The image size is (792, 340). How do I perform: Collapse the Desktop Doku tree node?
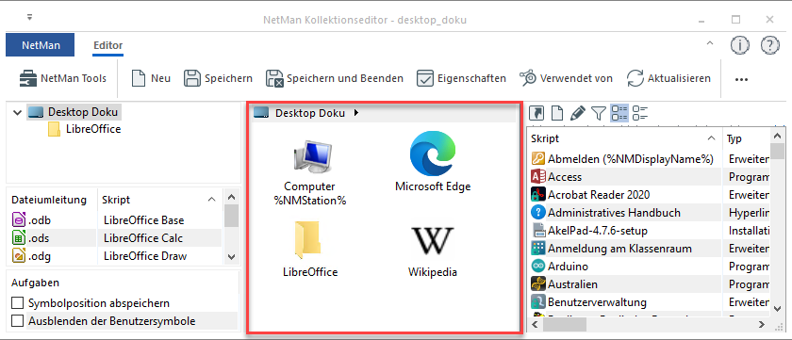17,112
